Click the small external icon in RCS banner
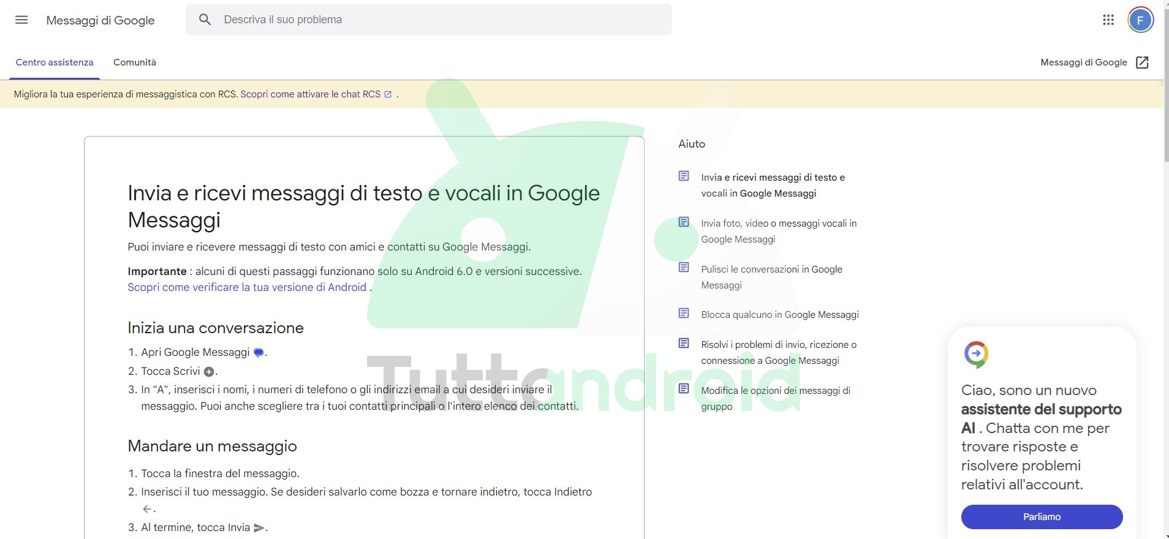The width and height of the screenshot is (1169, 539). click(x=388, y=94)
